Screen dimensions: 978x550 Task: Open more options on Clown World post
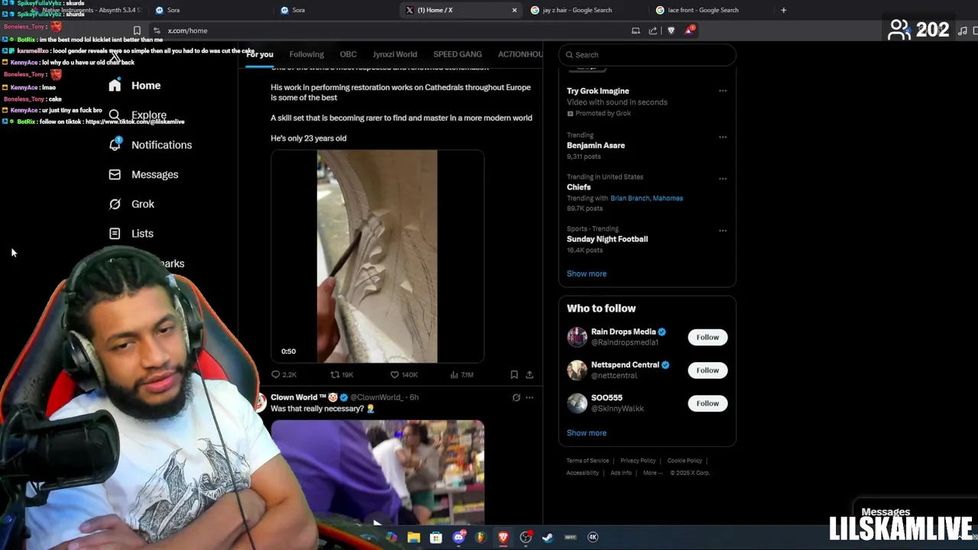[x=529, y=397]
